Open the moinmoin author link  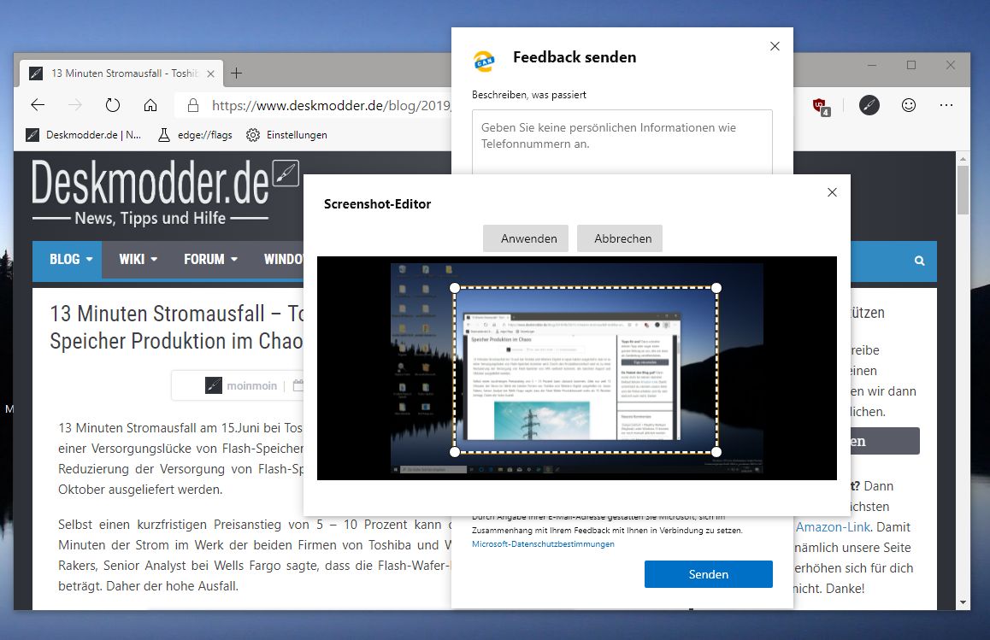point(252,385)
